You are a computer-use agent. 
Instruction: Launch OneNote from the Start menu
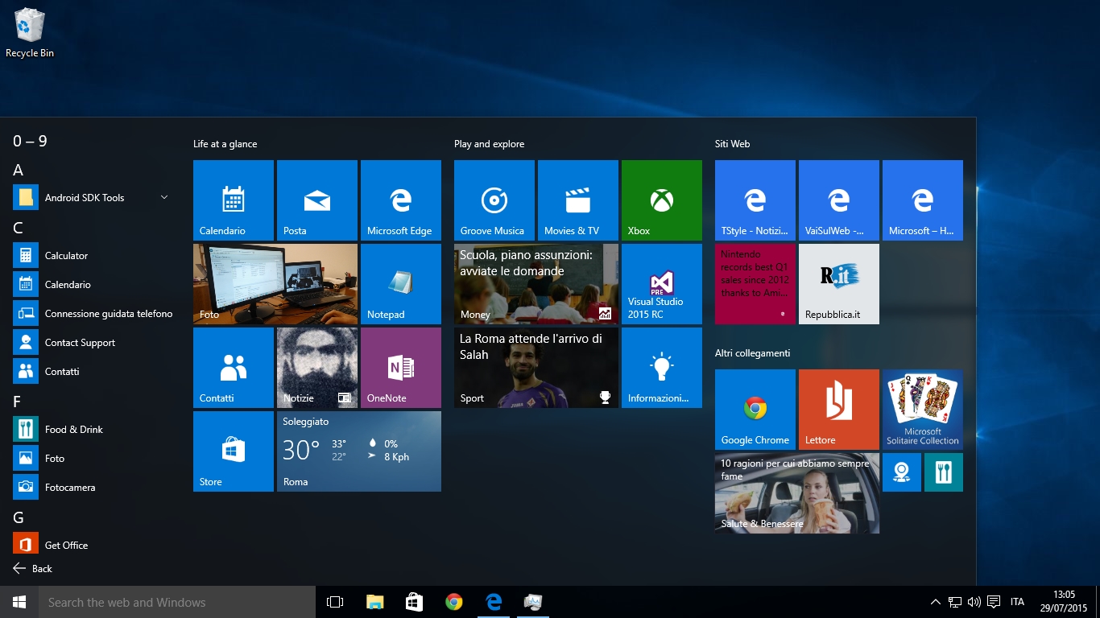[401, 367]
